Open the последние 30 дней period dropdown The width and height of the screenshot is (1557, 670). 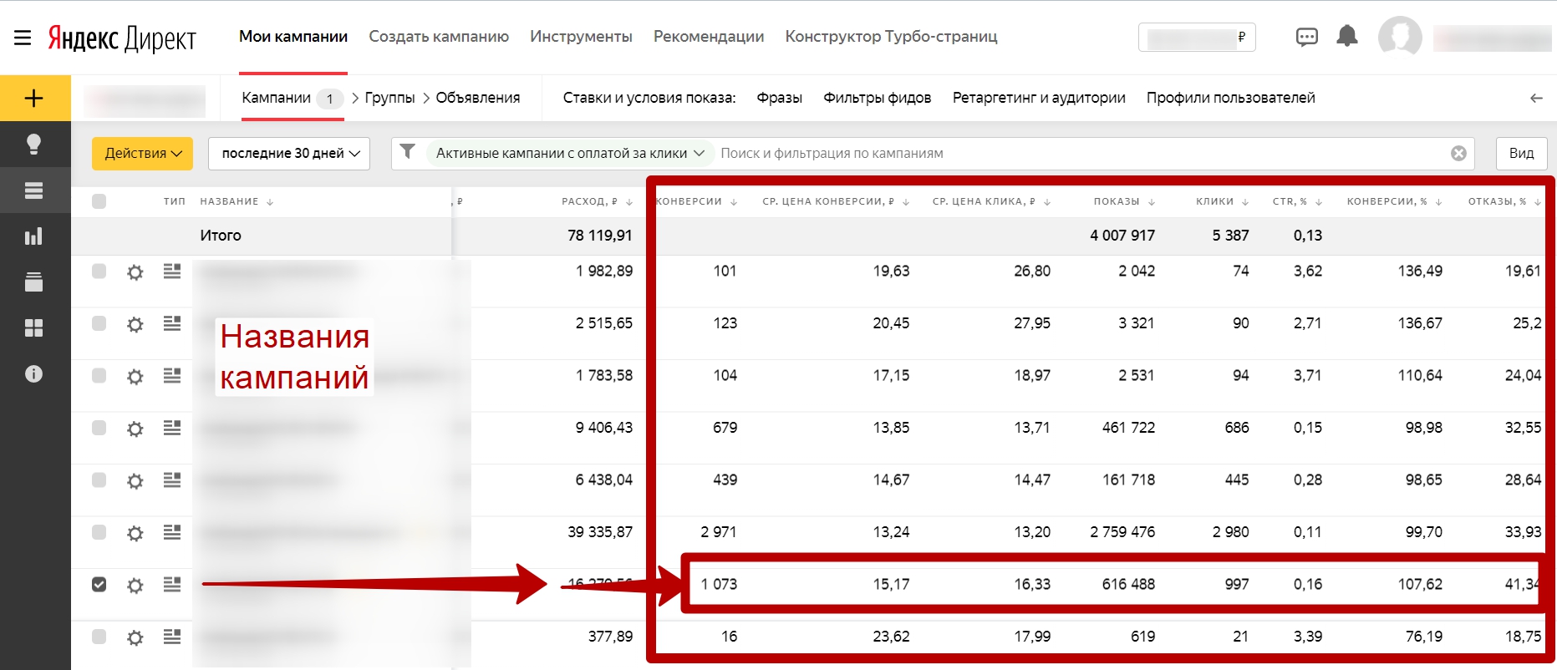pos(289,154)
